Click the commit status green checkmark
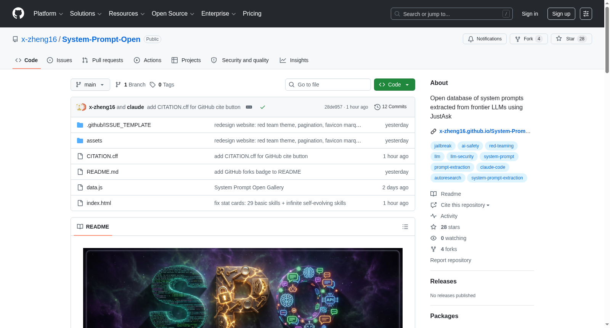610x328 pixels. 263,107
